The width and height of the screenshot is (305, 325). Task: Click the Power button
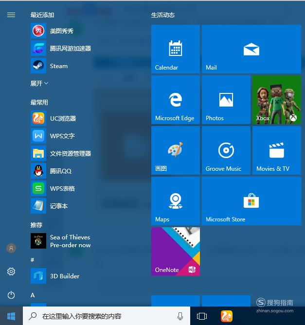click(11, 295)
